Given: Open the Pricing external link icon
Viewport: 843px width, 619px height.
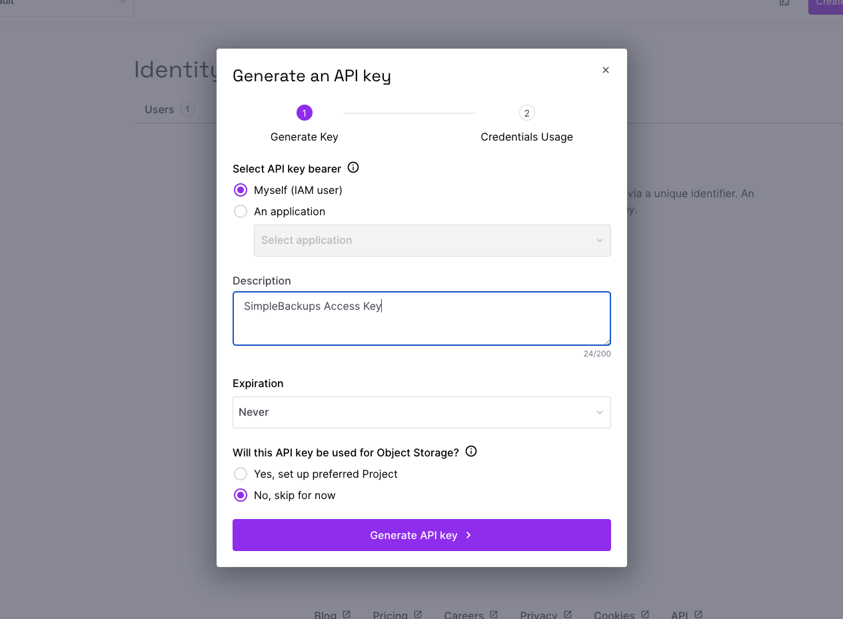Looking at the screenshot, I should click(x=417, y=613).
